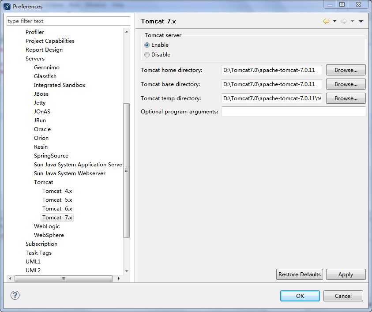Select Task Tags tree item
372x312 pixels.
click(x=38, y=253)
